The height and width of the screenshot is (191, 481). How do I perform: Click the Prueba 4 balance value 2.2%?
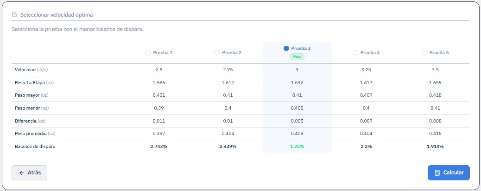coord(366,146)
